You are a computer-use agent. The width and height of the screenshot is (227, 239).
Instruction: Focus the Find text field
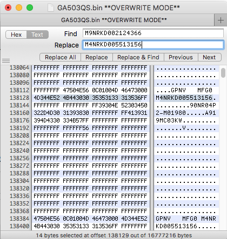153,33
